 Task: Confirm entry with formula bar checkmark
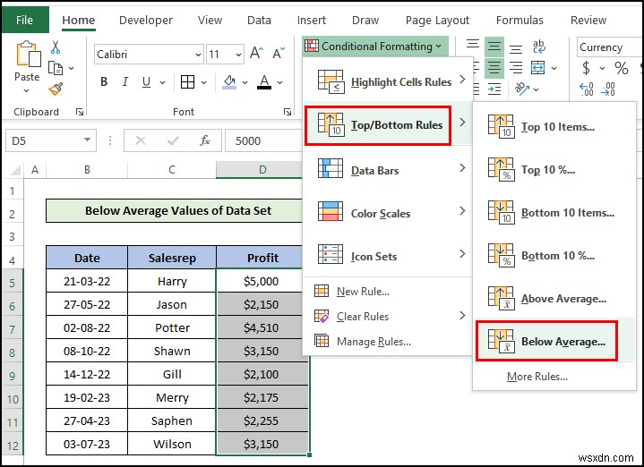pyautogui.click(x=173, y=140)
